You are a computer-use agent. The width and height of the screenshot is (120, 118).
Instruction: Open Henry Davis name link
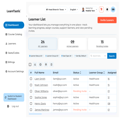pos(40,104)
